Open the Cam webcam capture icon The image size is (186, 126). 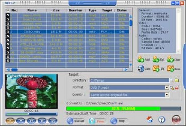[141, 69]
